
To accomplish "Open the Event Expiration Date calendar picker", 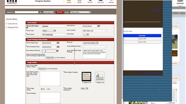I will [x=58, y=47].
